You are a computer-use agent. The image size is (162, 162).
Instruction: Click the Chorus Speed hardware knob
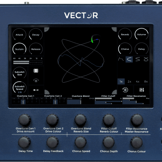(x=81, y=143)
